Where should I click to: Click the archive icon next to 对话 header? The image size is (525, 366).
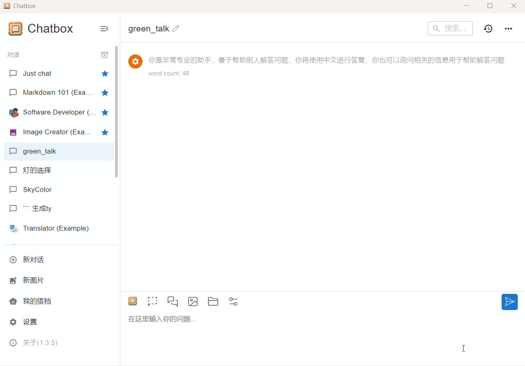(x=105, y=54)
